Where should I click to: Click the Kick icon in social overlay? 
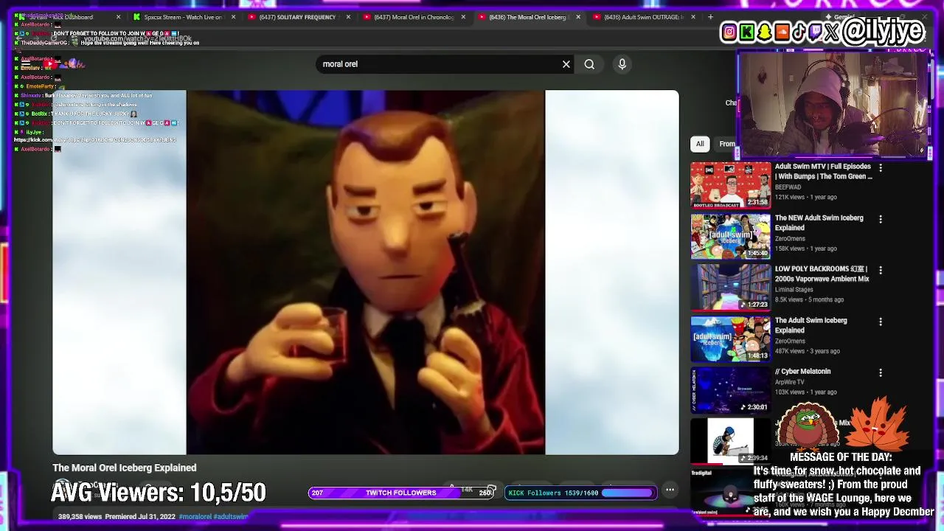(x=747, y=32)
